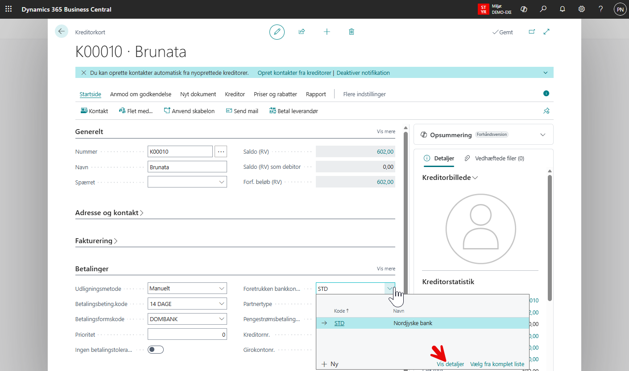Viewport: 629px width, 371px height.
Task: Expand the Adresse og kontakt section
Action: (x=109, y=213)
